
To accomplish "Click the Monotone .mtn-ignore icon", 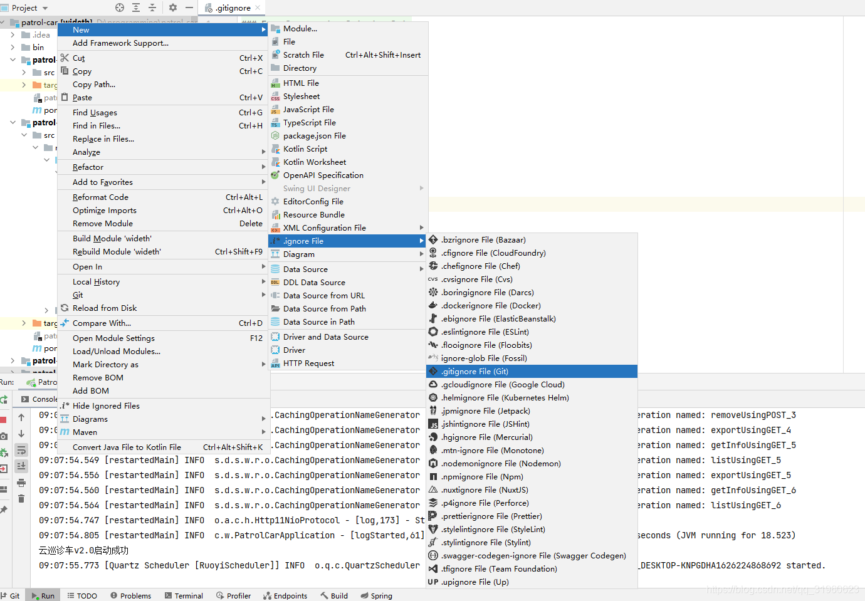I will (x=433, y=451).
